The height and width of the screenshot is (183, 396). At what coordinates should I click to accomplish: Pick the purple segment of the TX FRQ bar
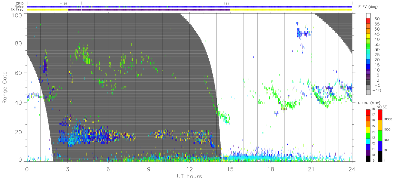368,152
